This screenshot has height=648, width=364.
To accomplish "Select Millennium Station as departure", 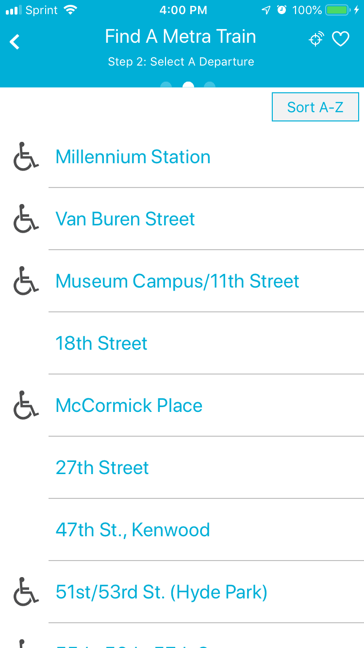I will [x=133, y=157].
